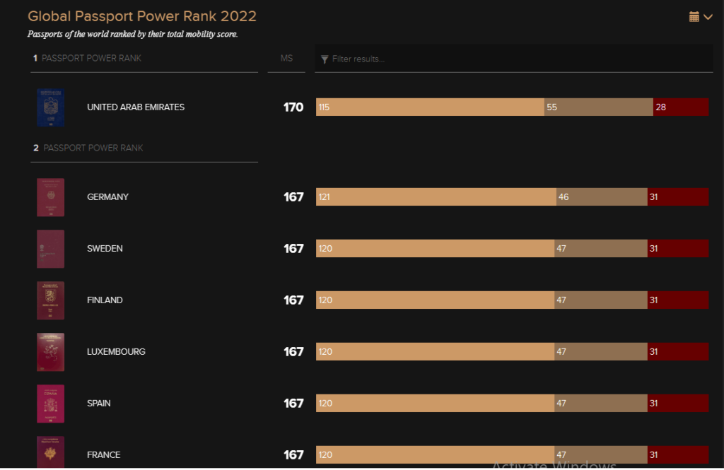Click the filter funnel icon
This screenshot has width=724, height=470.
click(x=325, y=59)
